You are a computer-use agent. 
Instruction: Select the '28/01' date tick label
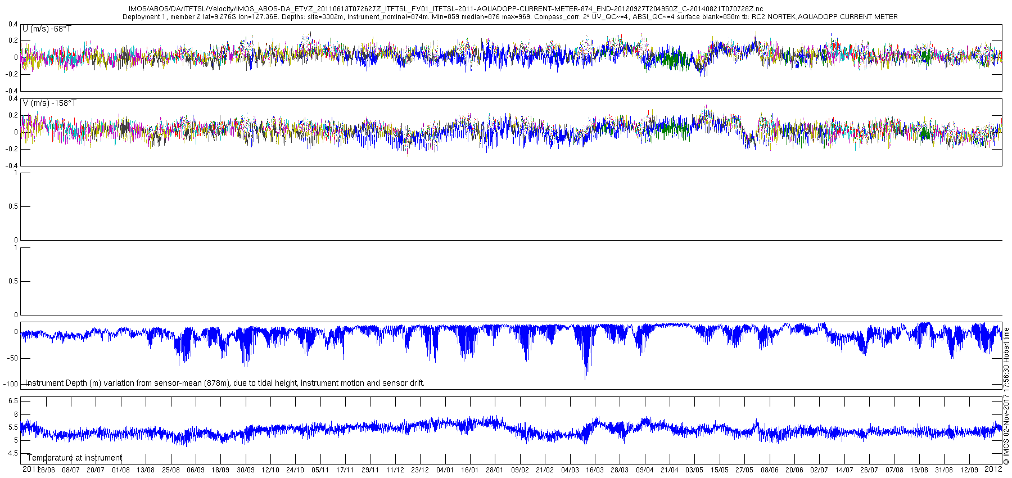click(x=495, y=470)
